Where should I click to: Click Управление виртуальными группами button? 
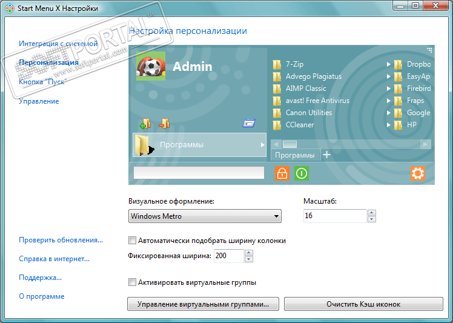pyautogui.click(x=203, y=304)
